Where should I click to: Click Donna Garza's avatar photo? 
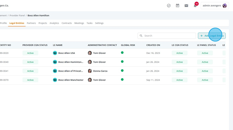pos(90,71)
